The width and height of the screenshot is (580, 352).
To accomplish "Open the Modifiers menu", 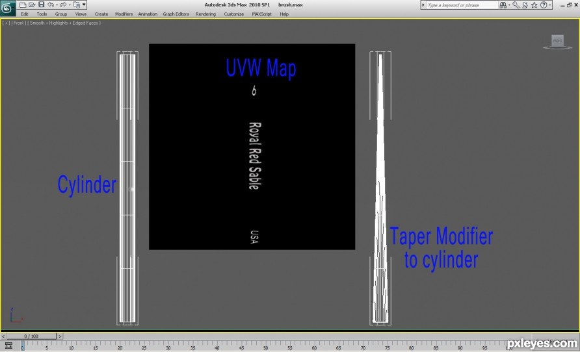I will coord(124,14).
